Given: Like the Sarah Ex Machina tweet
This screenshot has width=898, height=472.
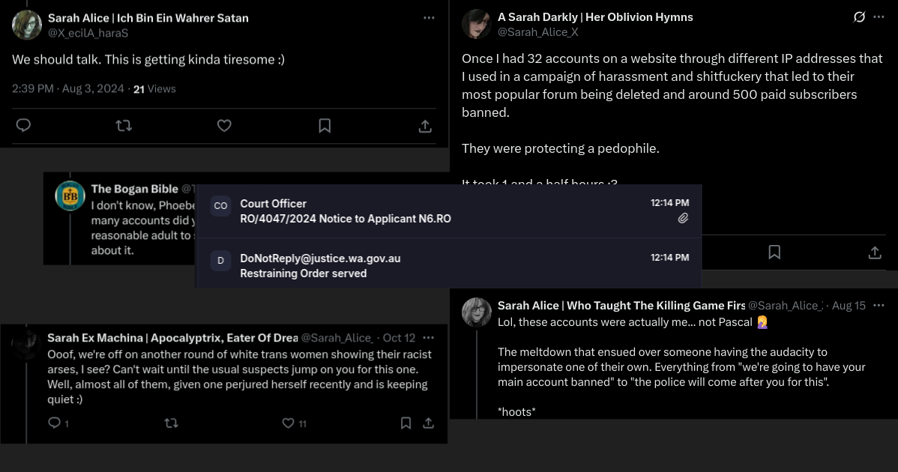Looking at the screenshot, I should [289, 423].
